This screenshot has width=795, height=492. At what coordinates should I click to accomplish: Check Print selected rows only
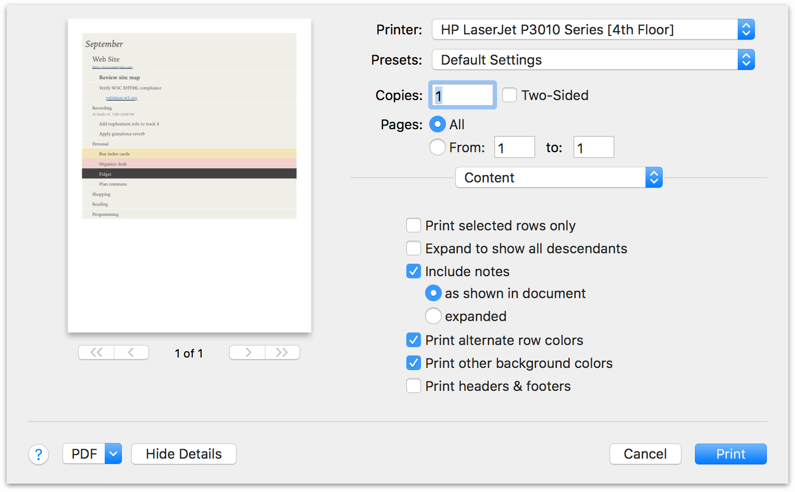tap(414, 225)
